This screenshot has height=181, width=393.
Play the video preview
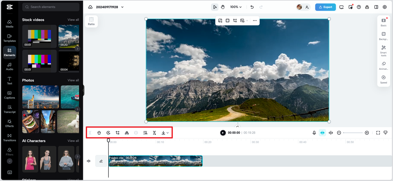223,133
